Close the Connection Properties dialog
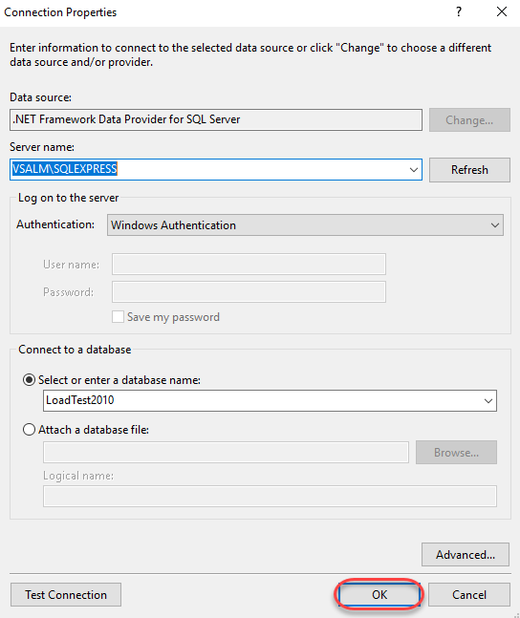The height and width of the screenshot is (618, 520). tap(502, 11)
